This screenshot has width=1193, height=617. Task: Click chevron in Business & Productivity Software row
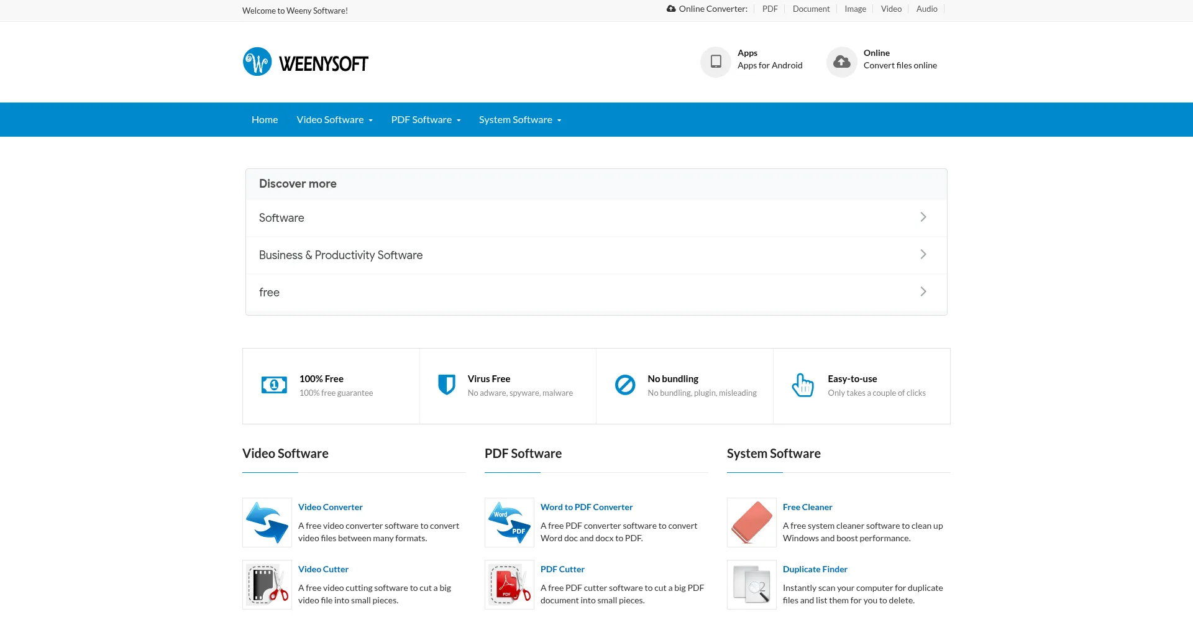point(923,254)
